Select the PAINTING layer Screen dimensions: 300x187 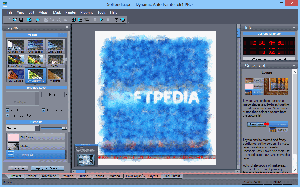tap(36, 154)
